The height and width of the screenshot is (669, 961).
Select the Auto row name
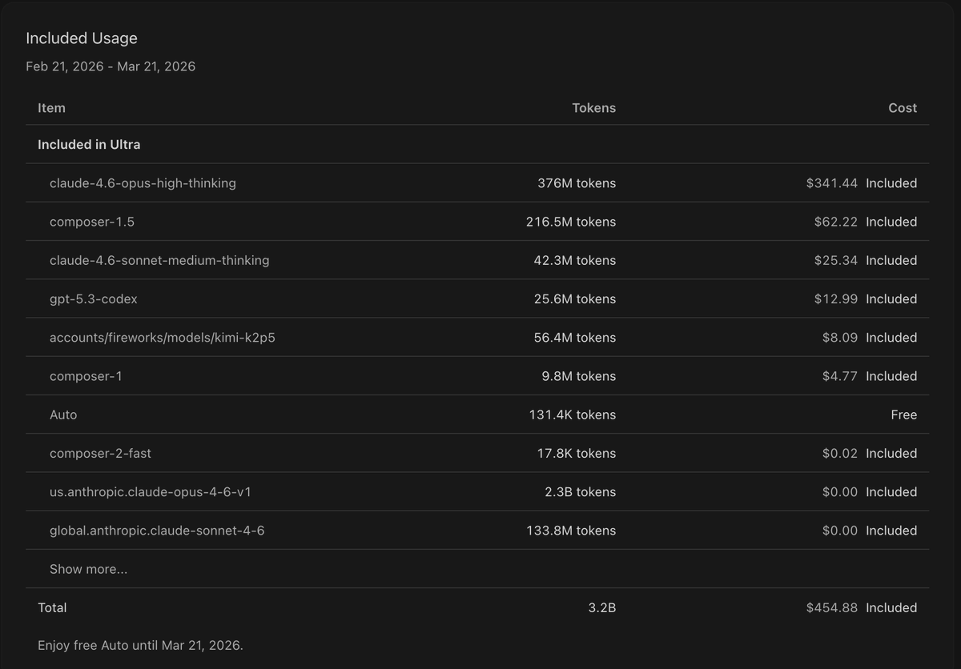[x=63, y=415]
